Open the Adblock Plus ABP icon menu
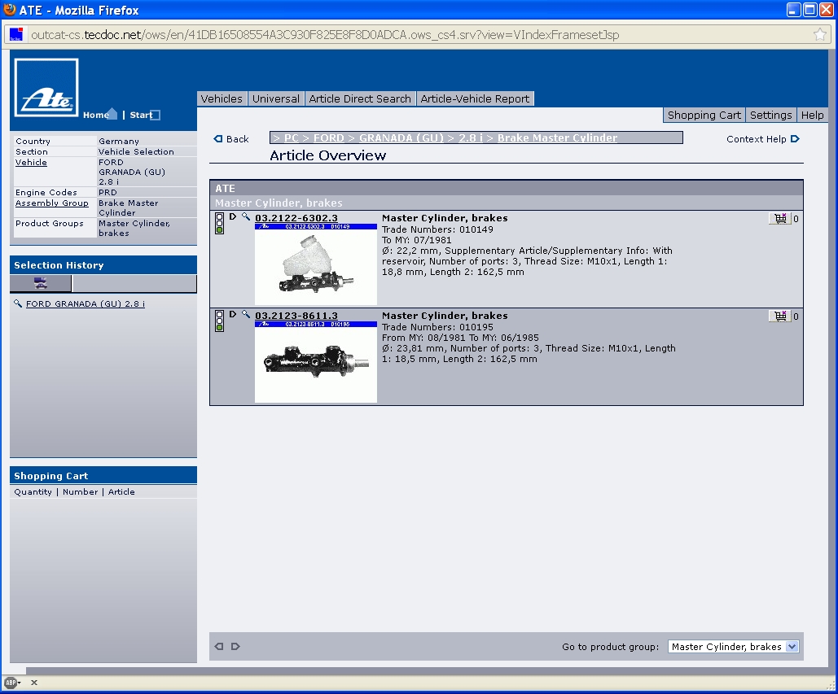The width and height of the screenshot is (838, 694). (11, 683)
